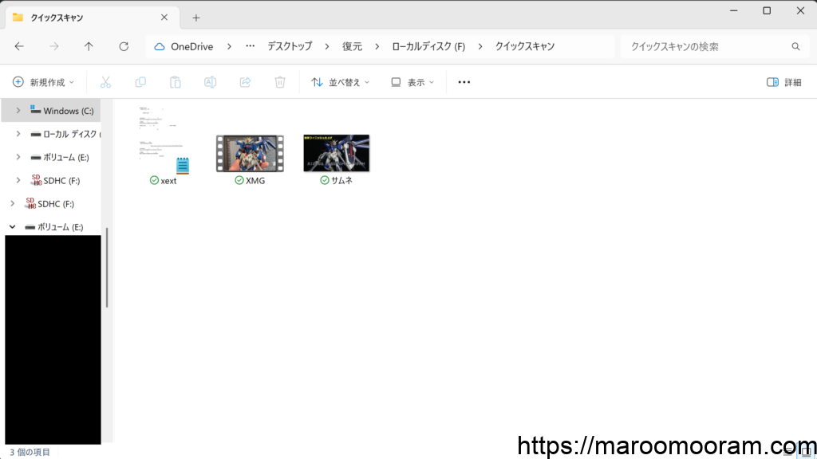Close the クイックスキャン tab
This screenshot has width=817, height=459.
164,18
